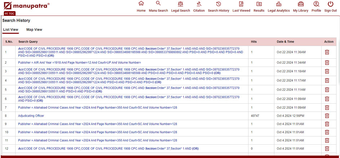
Task: Click the Date & Time column header
Action: tap(285, 42)
